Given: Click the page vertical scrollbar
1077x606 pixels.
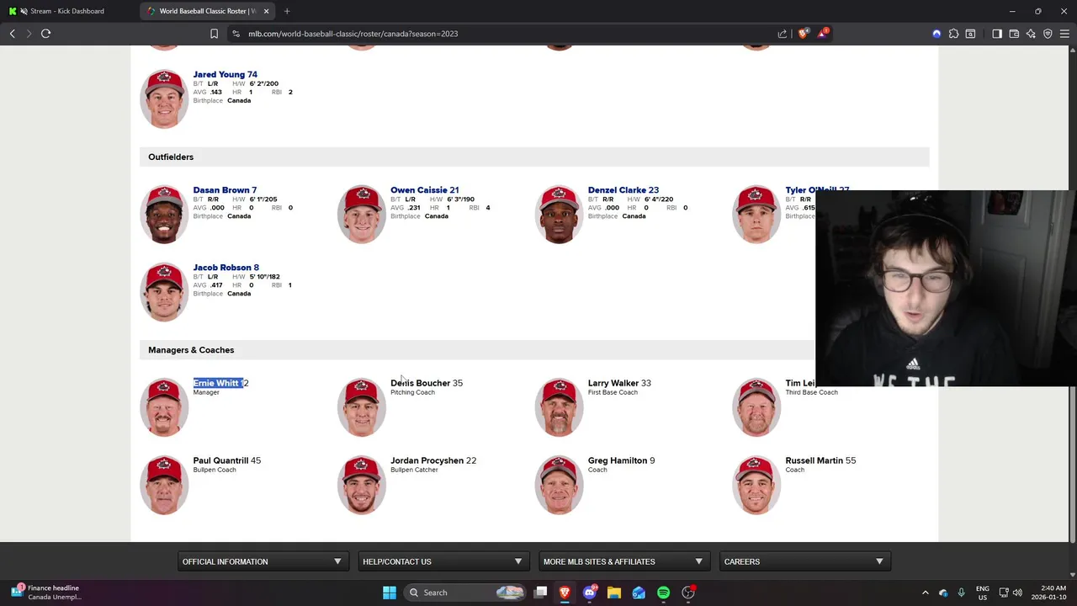Looking at the screenshot, I should coord(1072,463).
